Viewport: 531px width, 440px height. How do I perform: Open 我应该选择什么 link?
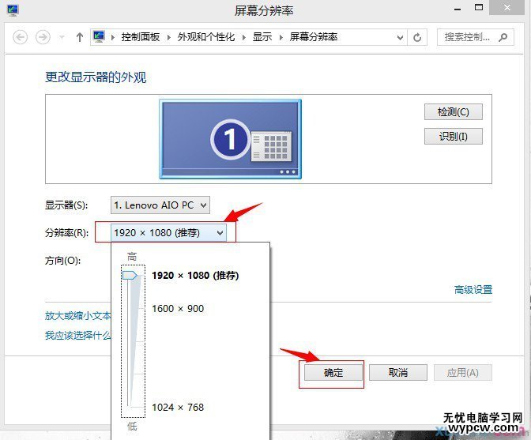coord(78,336)
